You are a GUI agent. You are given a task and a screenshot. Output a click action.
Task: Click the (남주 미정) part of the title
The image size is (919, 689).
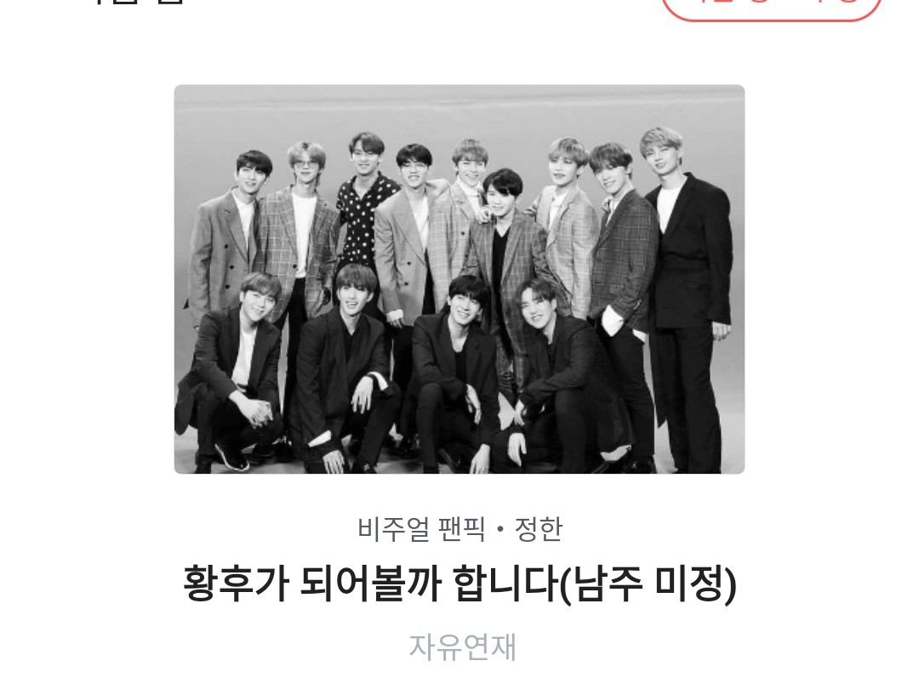tap(648, 584)
